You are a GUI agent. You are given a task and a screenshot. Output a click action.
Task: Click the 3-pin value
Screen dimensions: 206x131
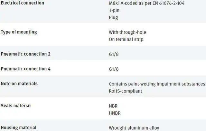coord(114,10)
